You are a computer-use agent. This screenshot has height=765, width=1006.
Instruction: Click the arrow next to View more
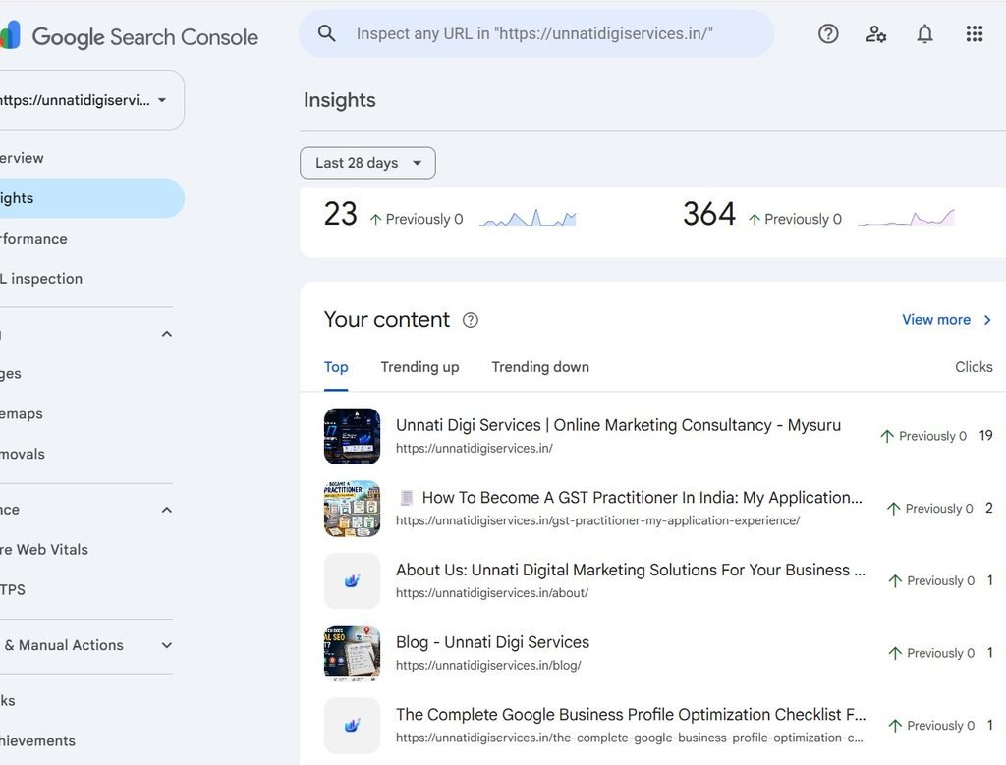tap(987, 320)
